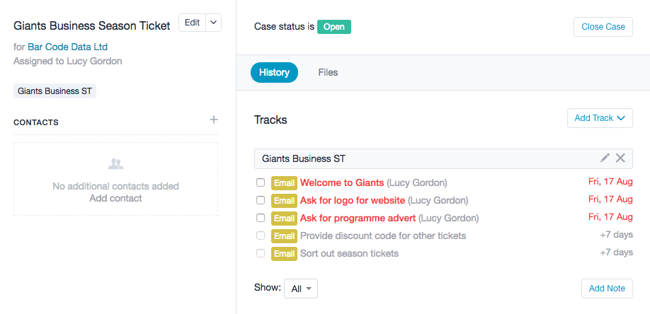Open the Bar Code Data Ltd link

(67, 47)
